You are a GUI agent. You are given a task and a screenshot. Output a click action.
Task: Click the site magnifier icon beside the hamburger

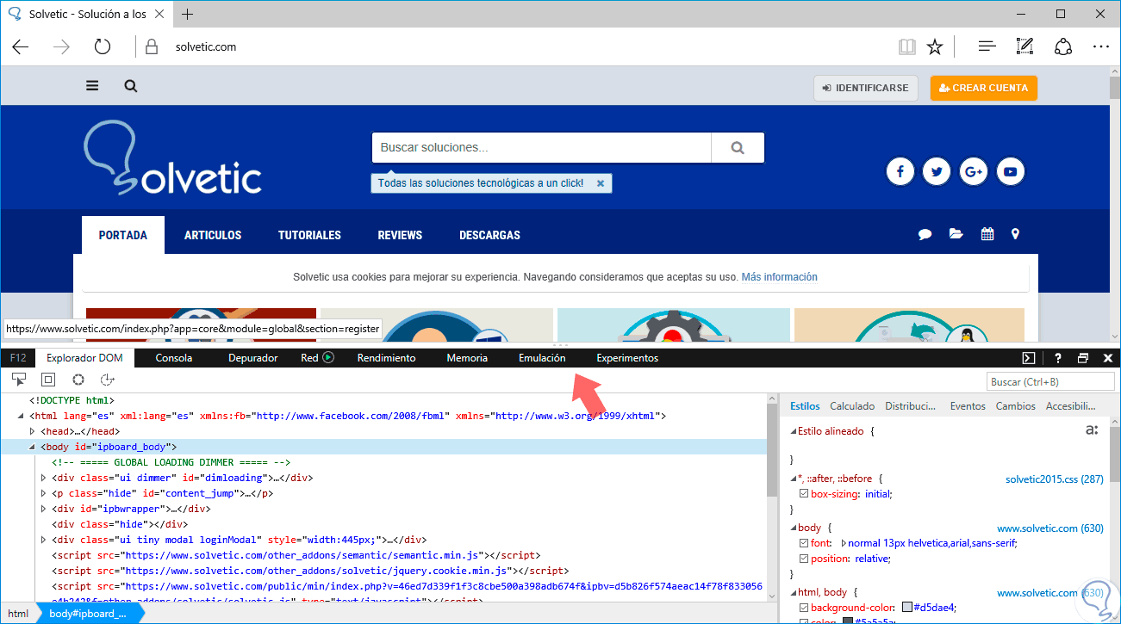pos(130,86)
